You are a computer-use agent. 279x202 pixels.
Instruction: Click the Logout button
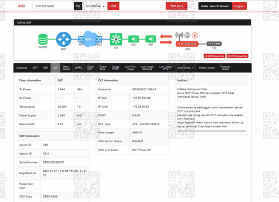click(239, 6)
